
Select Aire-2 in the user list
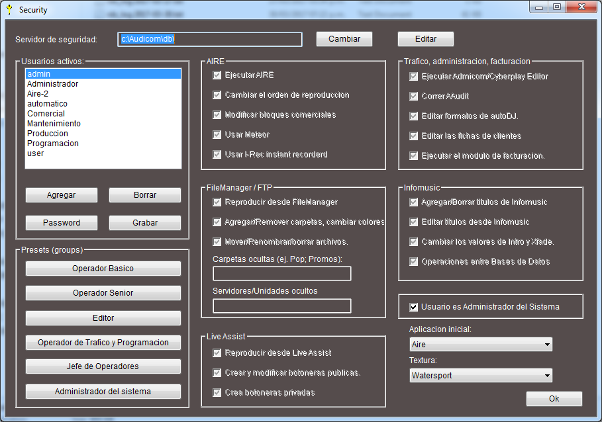[x=103, y=94]
